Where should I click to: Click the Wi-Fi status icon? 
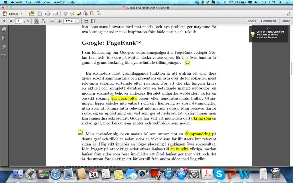[231, 2]
